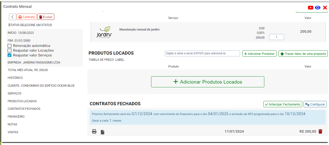Click the back arrow button
Image resolution: width=329 pixels, height=145 pixels.
tap(12, 17)
